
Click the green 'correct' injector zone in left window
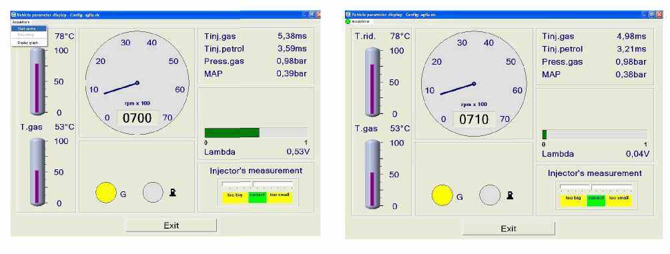257,197
